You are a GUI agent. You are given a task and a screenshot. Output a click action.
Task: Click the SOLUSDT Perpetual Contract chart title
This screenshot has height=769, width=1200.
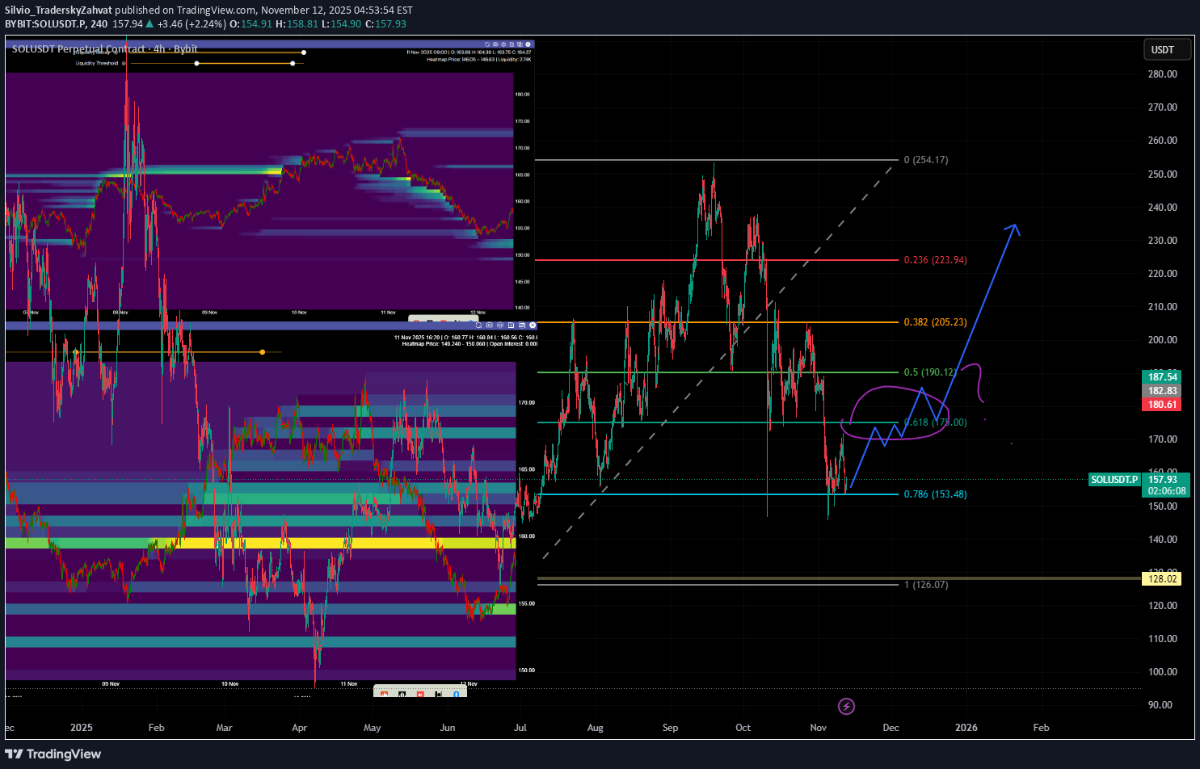click(x=105, y=49)
